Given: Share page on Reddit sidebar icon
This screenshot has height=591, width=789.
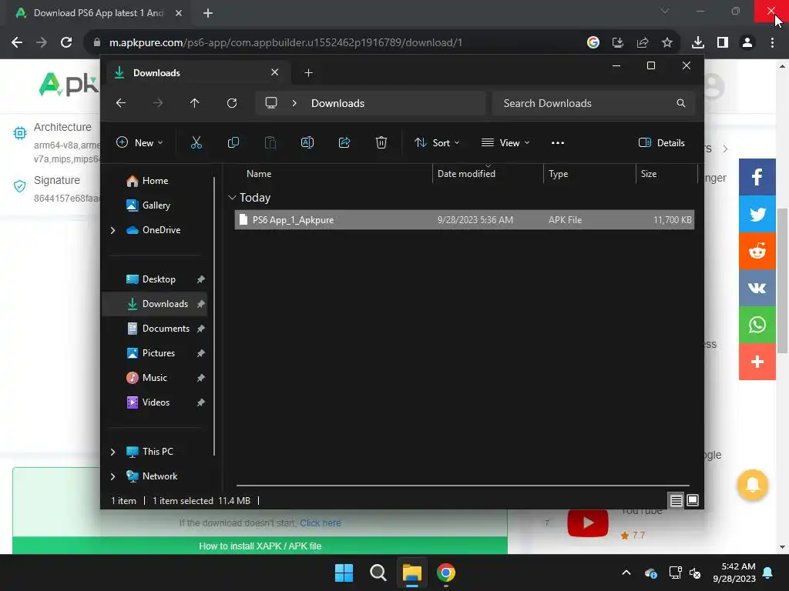Looking at the screenshot, I should coord(757,251).
